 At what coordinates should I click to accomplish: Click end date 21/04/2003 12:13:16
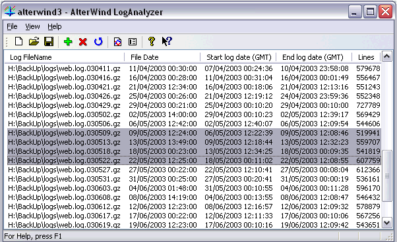(315, 87)
